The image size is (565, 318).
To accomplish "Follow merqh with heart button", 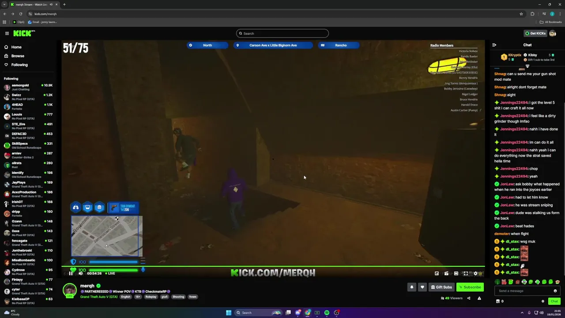I will [422, 287].
